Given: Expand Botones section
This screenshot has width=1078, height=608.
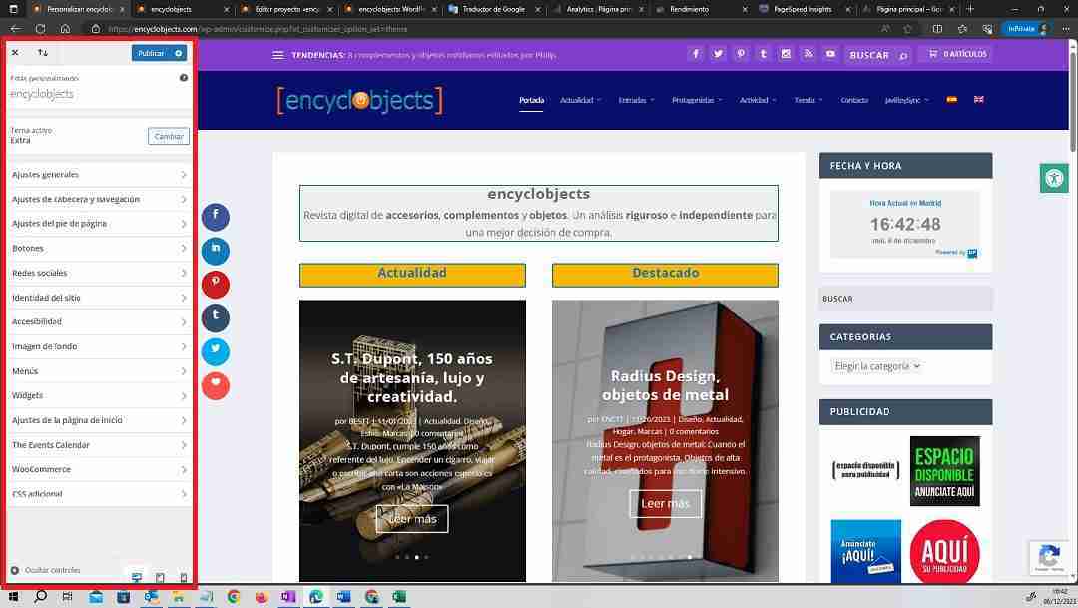Looking at the screenshot, I should pyautogui.click(x=99, y=249).
